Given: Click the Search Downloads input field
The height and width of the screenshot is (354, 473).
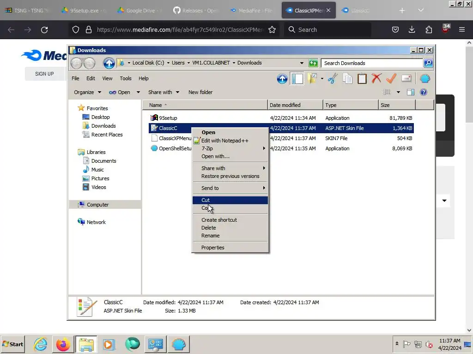Looking at the screenshot, I should 372,63.
